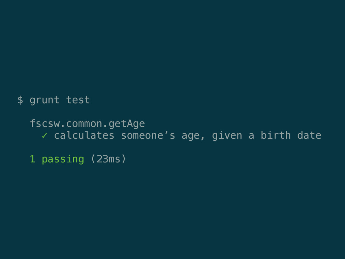Click the green number 1 before passing
345x259 pixels.
tap(33, 159)
